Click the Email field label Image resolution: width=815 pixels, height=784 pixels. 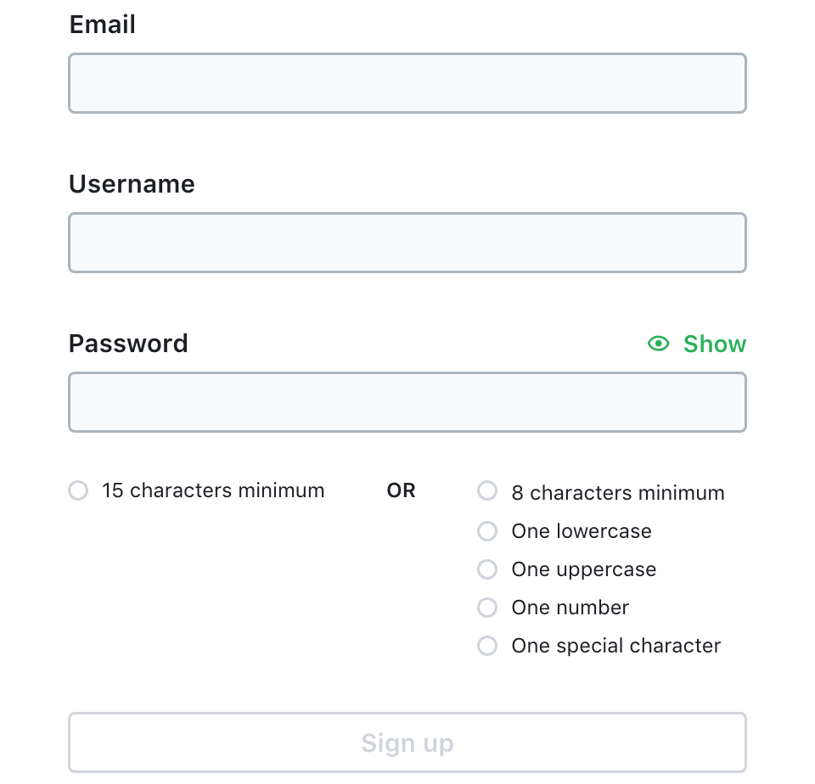click(102, 25)
